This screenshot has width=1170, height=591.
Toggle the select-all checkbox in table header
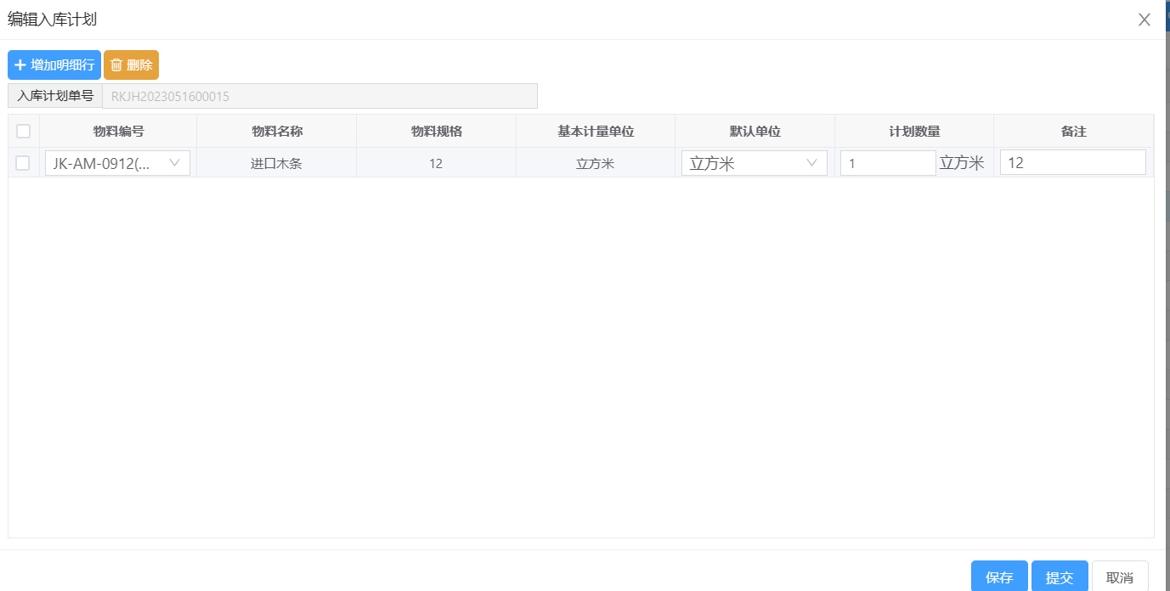(24, 131)
